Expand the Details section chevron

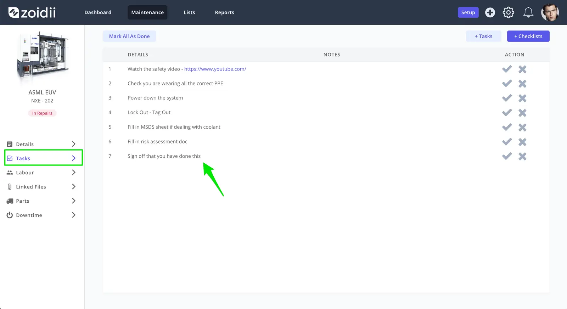pos(74,144)
